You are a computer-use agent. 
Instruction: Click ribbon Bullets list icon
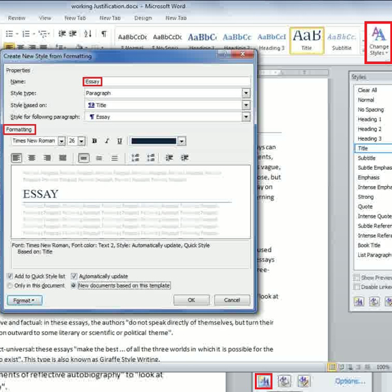pos(9,33)
